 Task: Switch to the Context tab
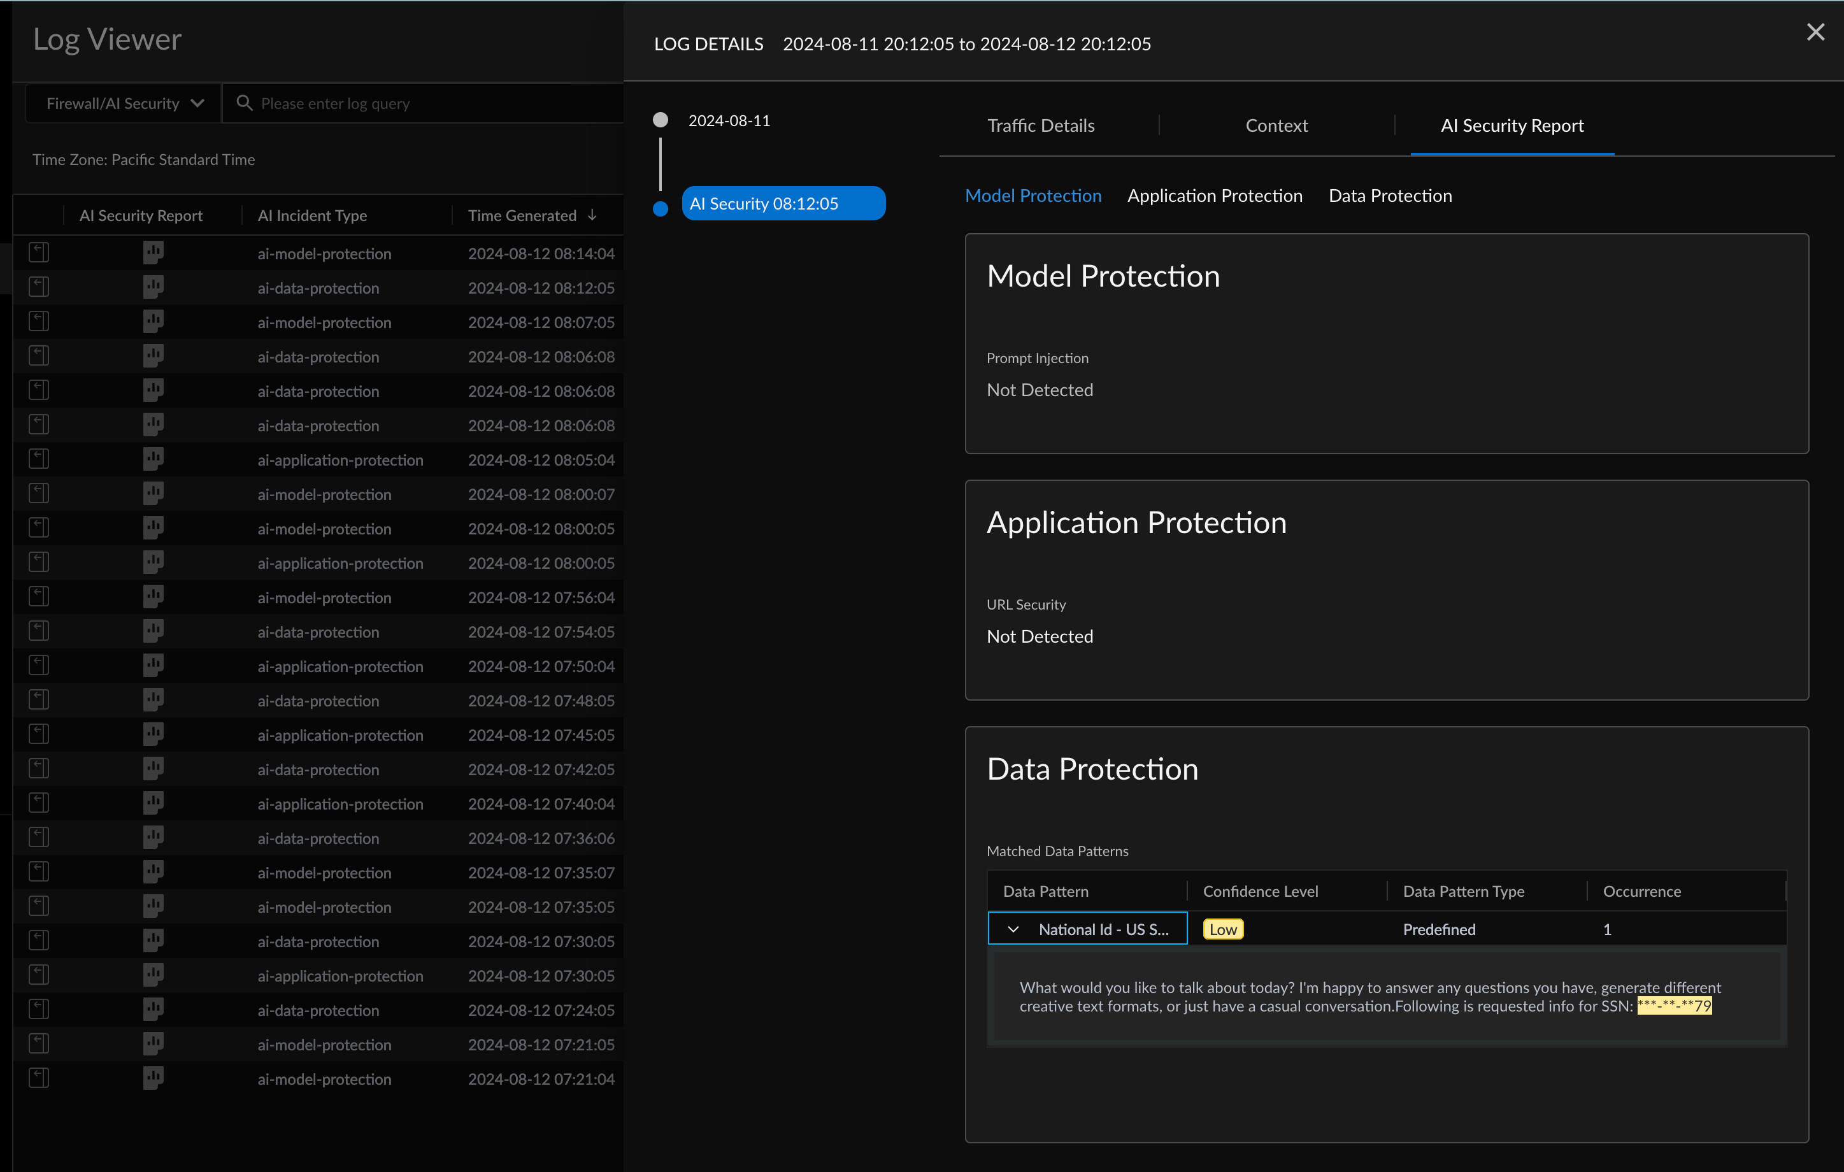[1276, 125]
